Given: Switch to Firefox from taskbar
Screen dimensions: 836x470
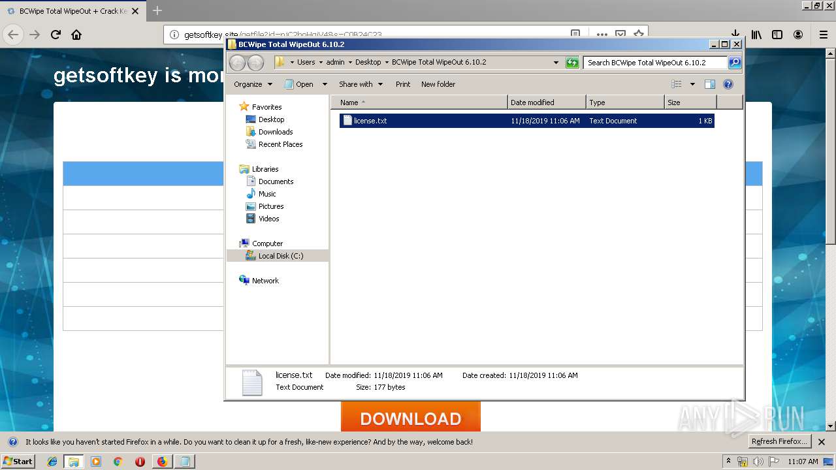Looking at the screenshot, I should [x=162, y=462].
